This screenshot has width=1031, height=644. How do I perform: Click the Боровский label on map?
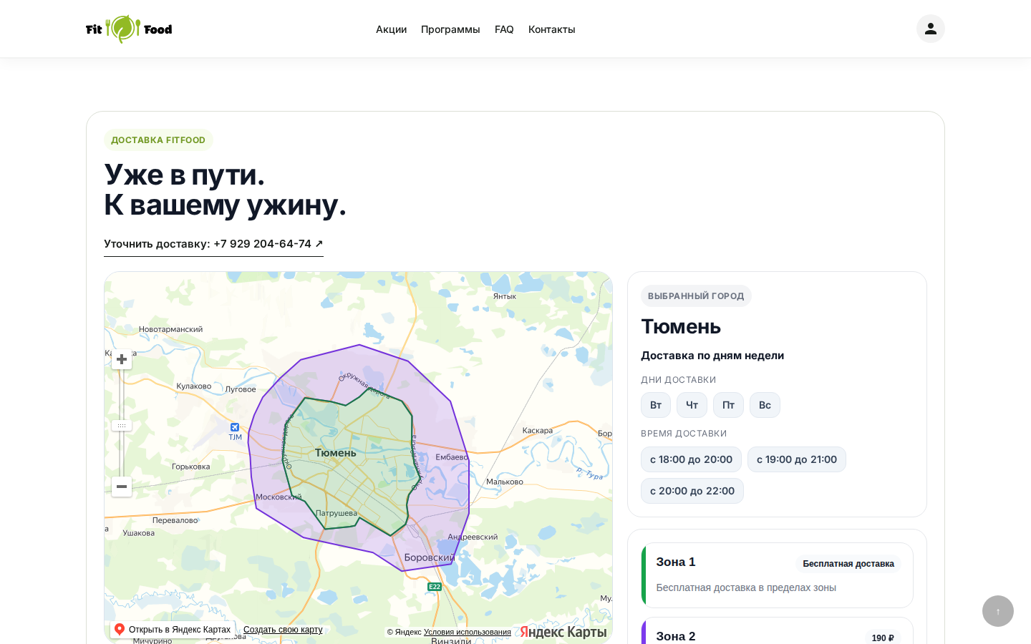coord(430,557)
